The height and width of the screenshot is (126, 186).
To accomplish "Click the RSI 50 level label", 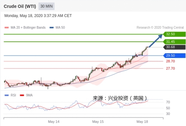I will tap(168, 108).
